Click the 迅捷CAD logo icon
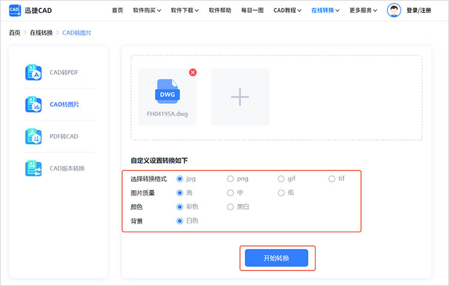Screen dimensions: 449x286 [15, 10]
